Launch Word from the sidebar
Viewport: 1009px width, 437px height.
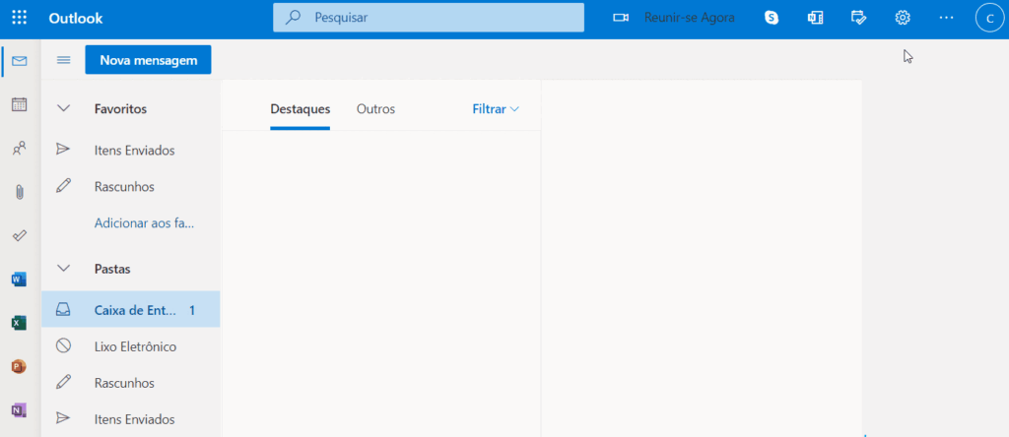(x=19, y=279)
